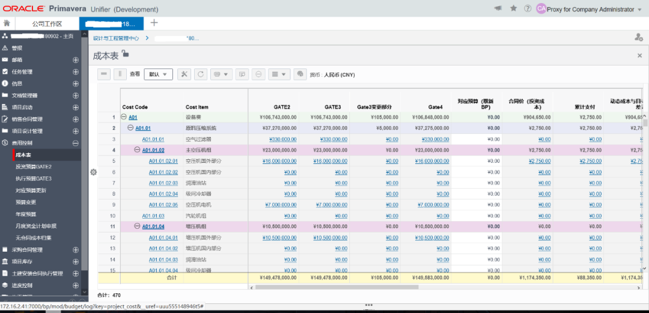Click the lock icon beside 成本表
649x313 pixels.
pos(125,54)
